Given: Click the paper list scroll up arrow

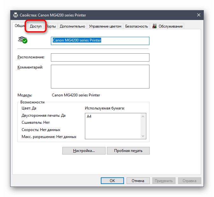Looking at the screenshot, I should [143, 116].
